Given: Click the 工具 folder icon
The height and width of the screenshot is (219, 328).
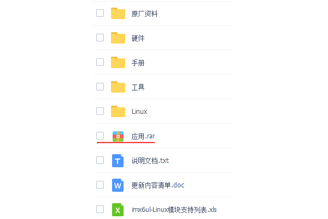Looking at the screenshot, I should (118, 87).
